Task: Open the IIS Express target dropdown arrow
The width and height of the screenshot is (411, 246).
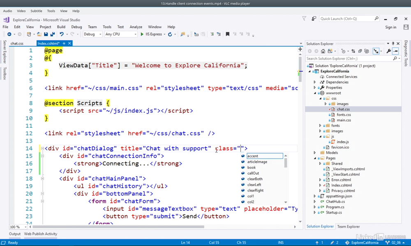Action: point(164,34)
